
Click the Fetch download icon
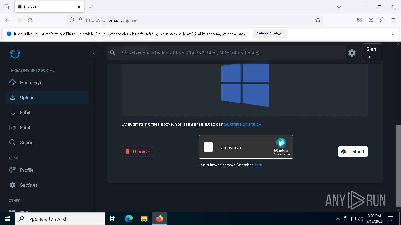click(x=13, y=112)
